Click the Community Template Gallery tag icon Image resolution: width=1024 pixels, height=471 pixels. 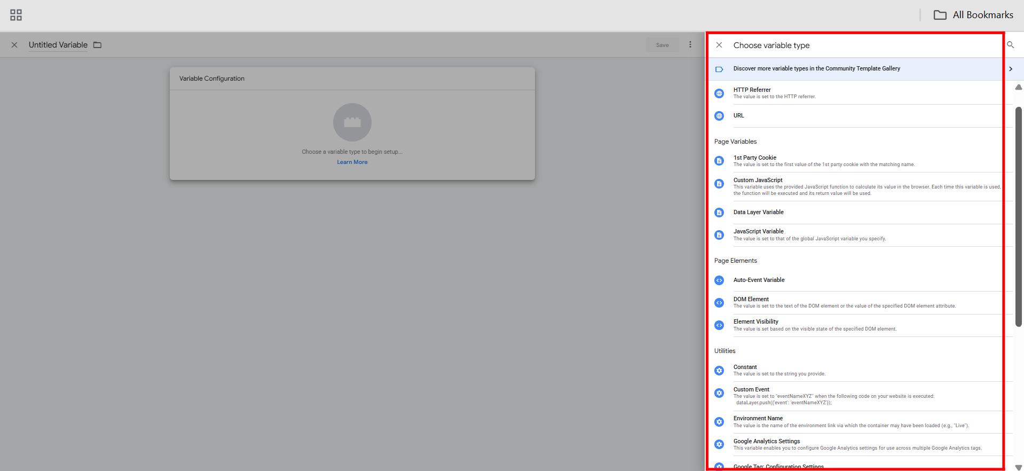[x=719, y=69]
